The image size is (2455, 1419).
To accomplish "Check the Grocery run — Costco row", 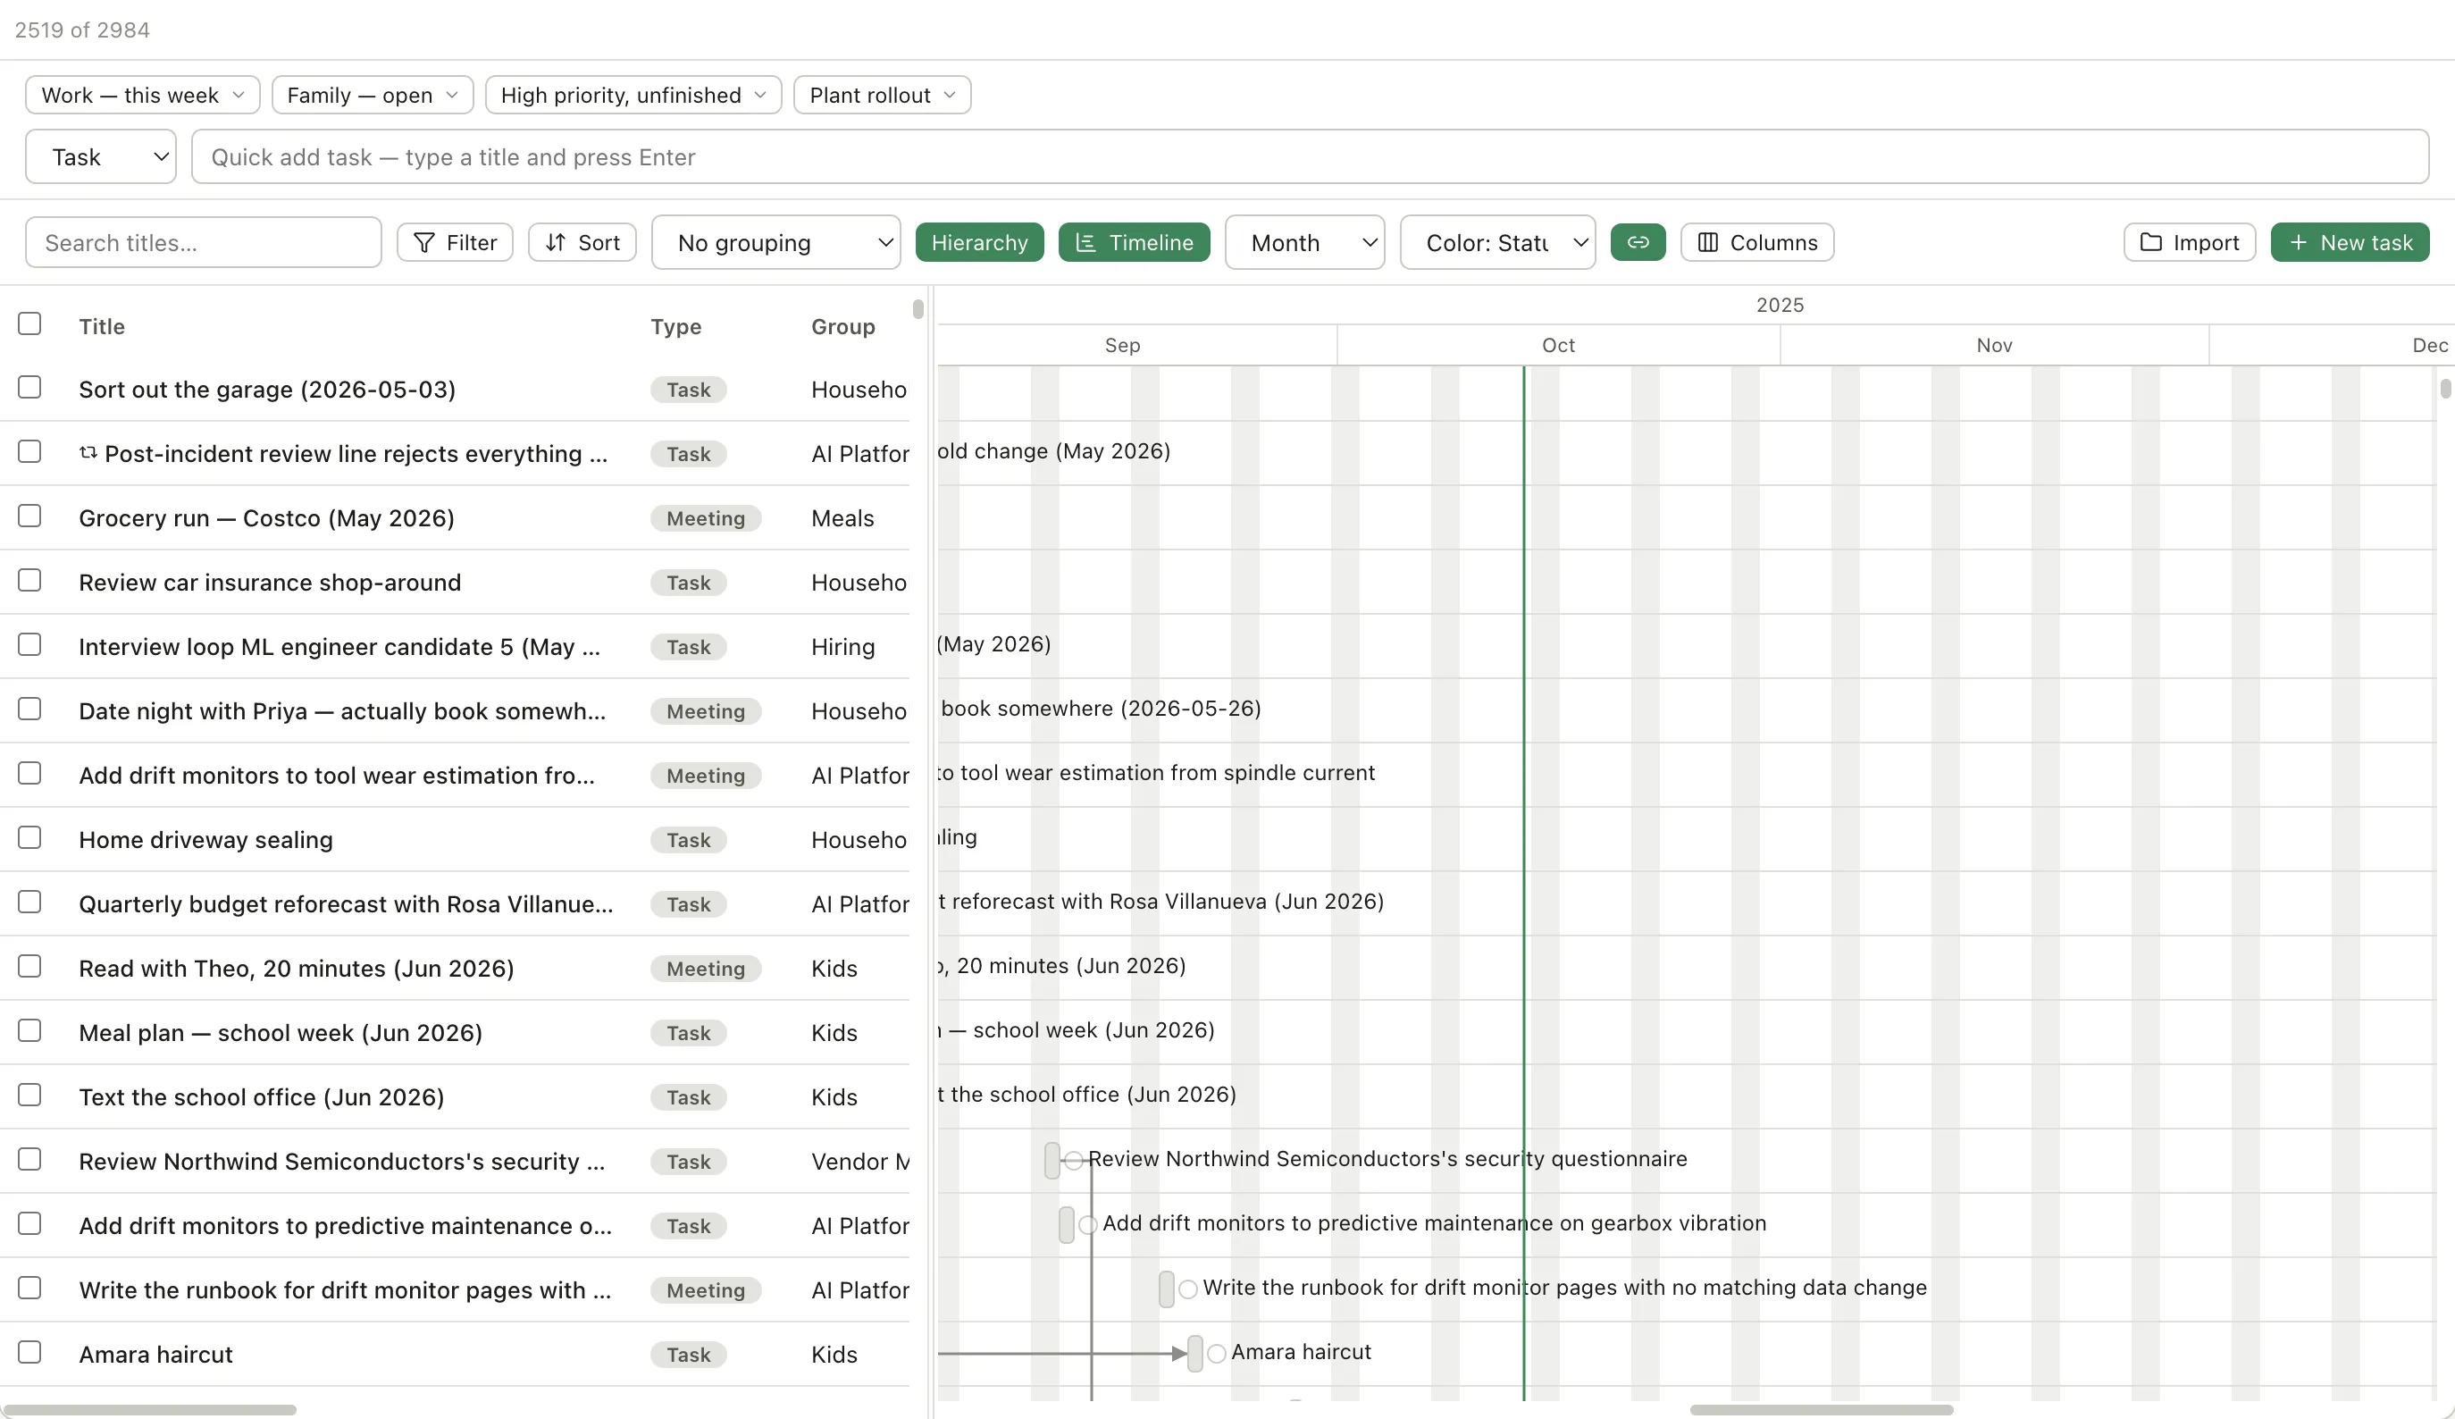I will (x=29, y=516).
